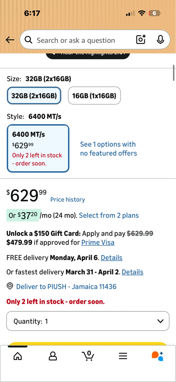Open camera lens search icon

141,40
